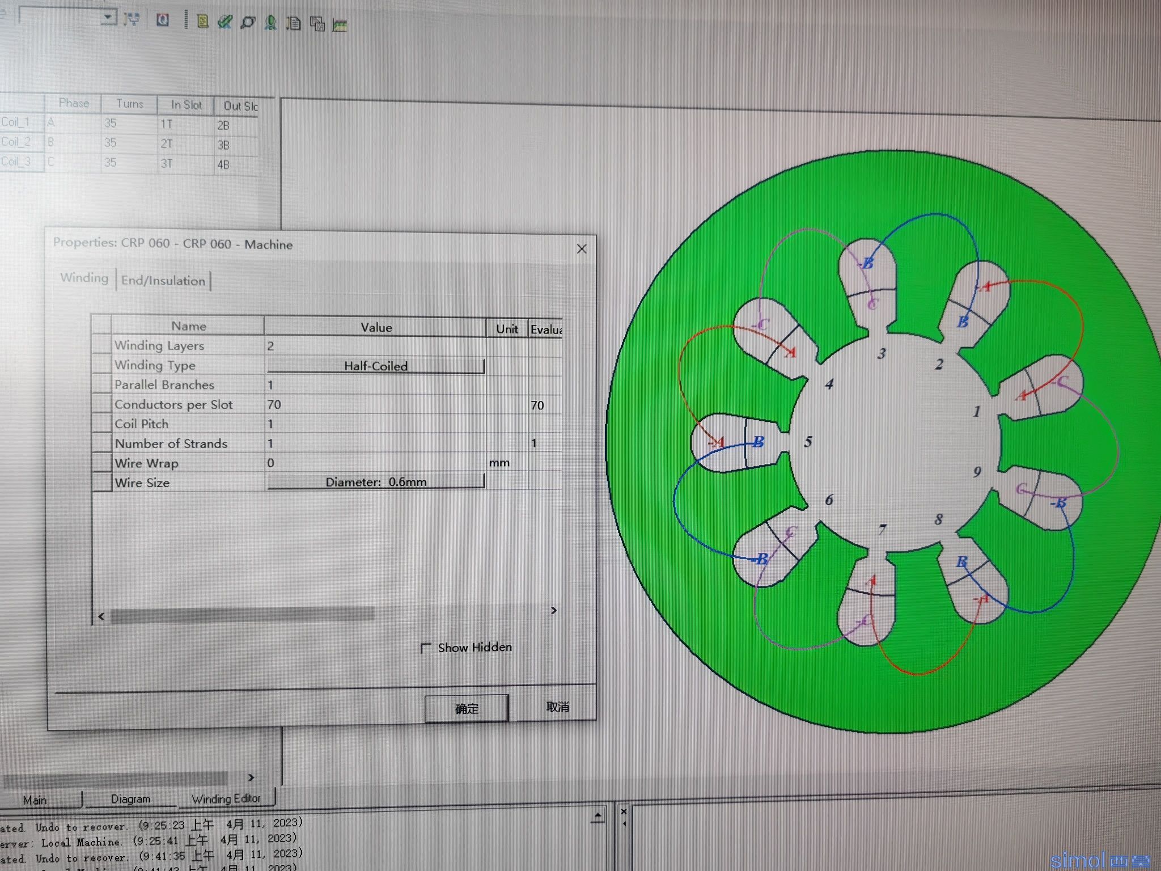1161x871 pixels.
Task: Click the Out Slot cell 3B
Action: (236, 145)
